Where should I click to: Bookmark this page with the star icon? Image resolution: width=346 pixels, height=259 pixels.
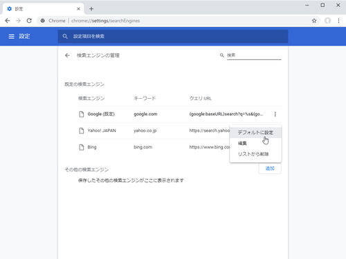[x=314, y=21]
